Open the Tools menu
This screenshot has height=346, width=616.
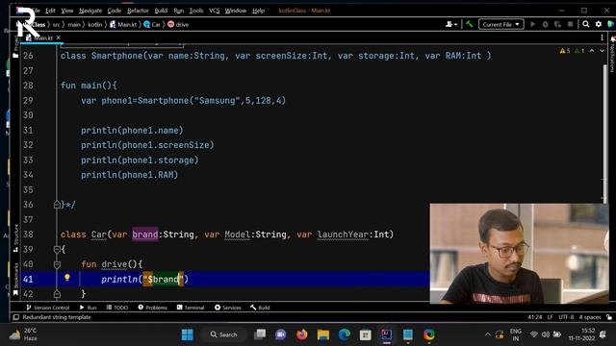pos(196,11)
